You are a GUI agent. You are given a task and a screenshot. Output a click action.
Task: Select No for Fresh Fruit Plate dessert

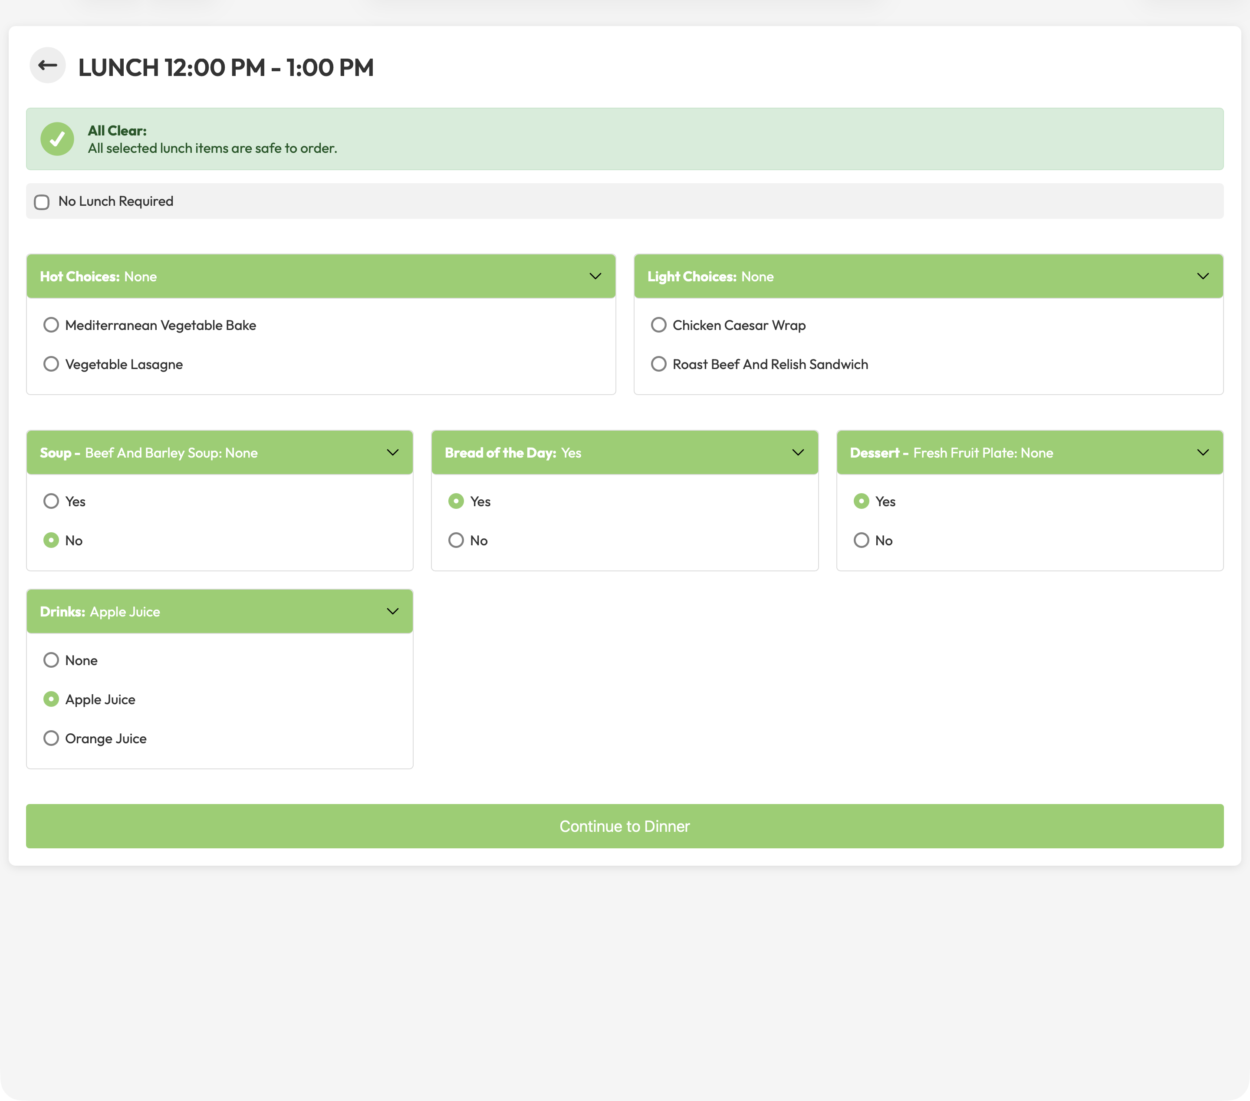pos(861,540)
